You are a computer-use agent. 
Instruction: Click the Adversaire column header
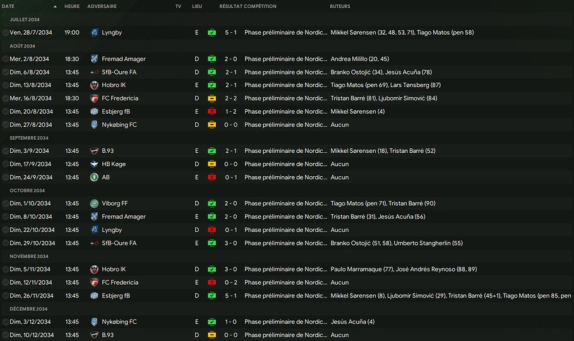[x=102, y=6]
